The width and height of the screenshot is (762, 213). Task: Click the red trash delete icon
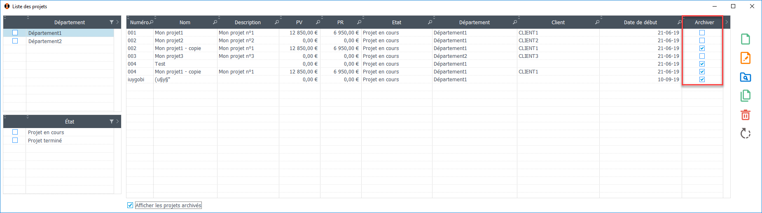[745, 115]
